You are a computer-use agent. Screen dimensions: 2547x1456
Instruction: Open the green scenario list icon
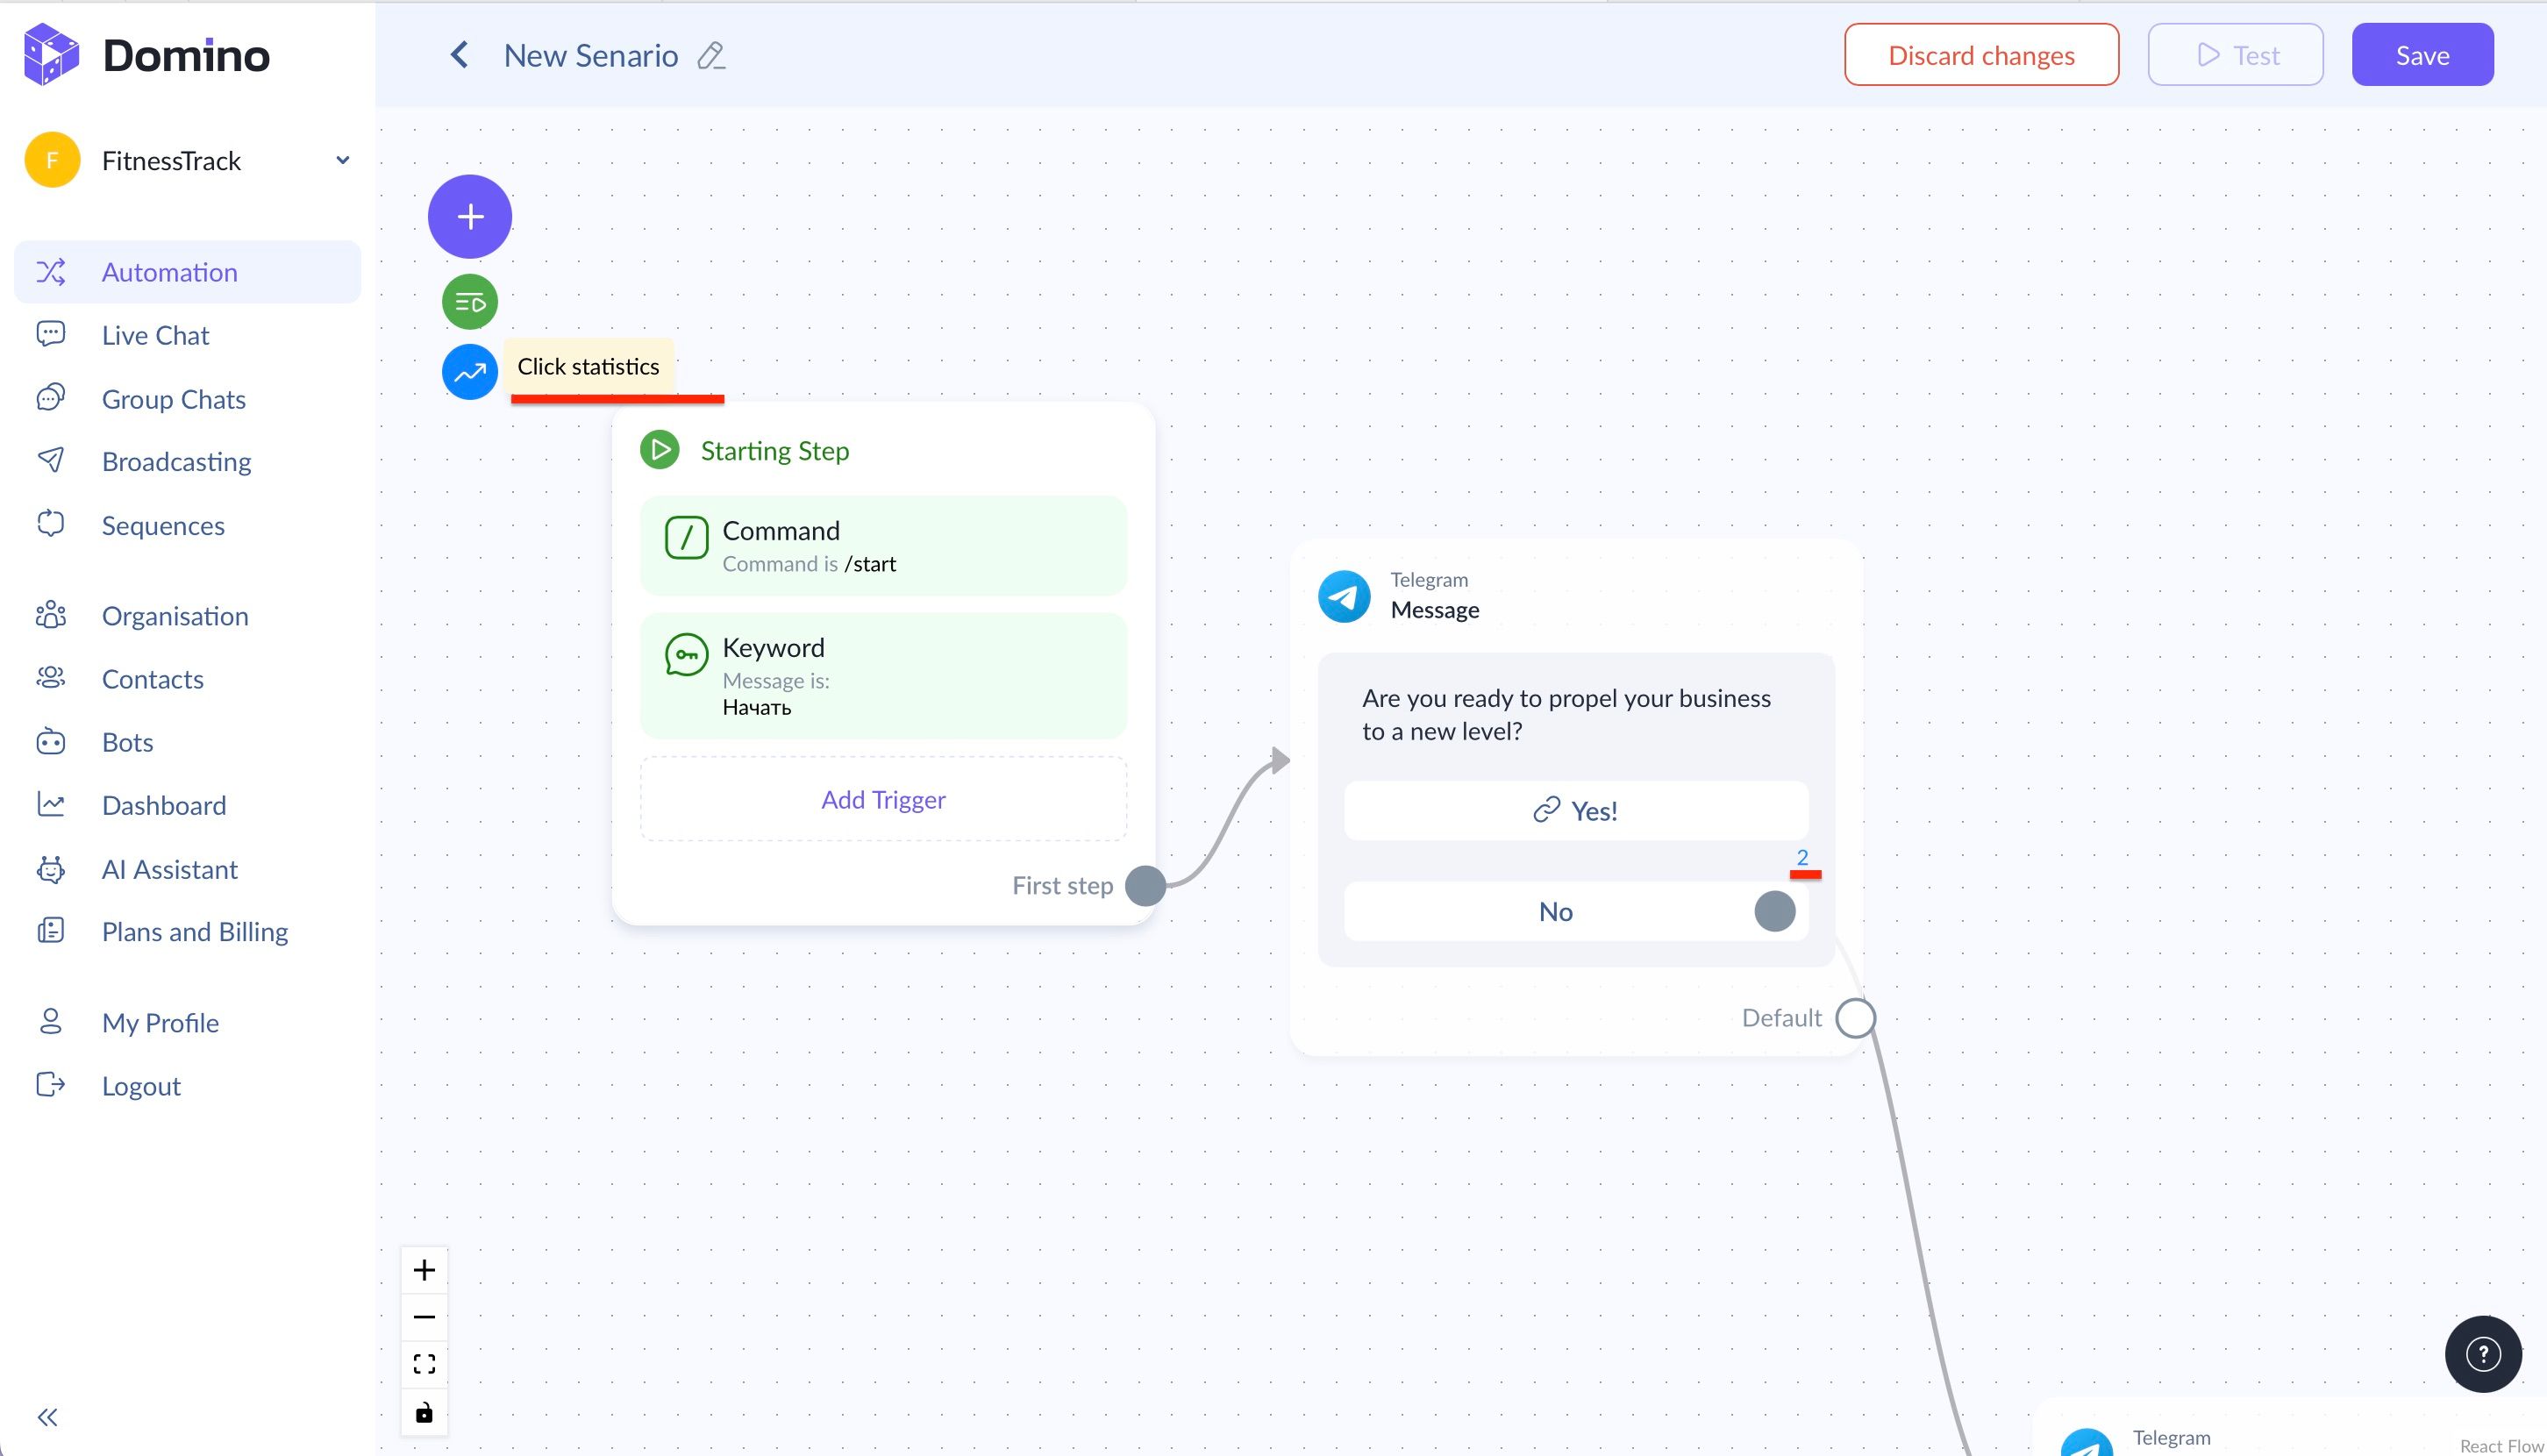click(470, 302)
